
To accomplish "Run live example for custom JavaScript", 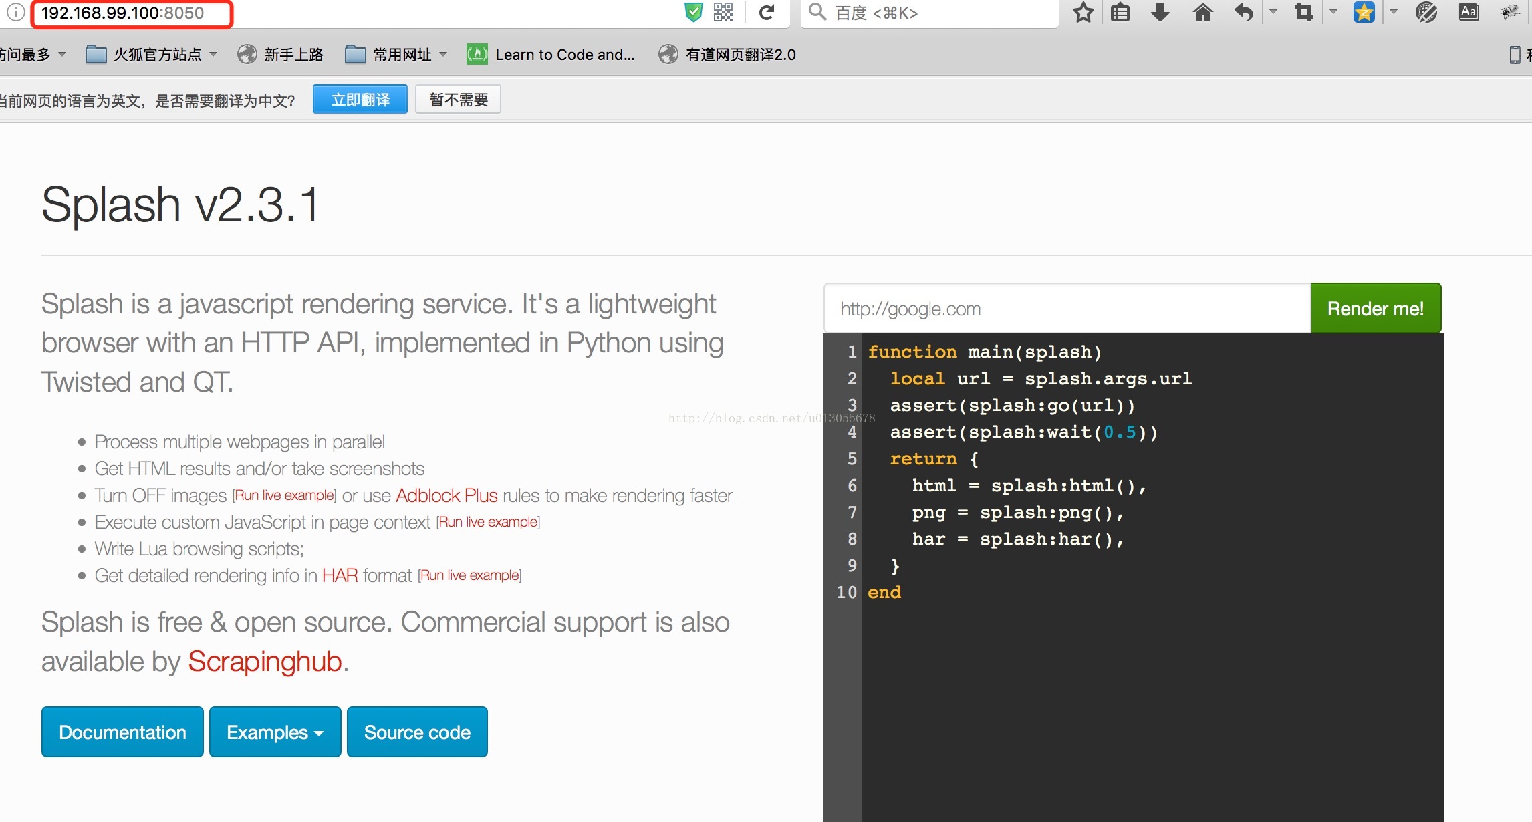I will (x=489, y=522).
